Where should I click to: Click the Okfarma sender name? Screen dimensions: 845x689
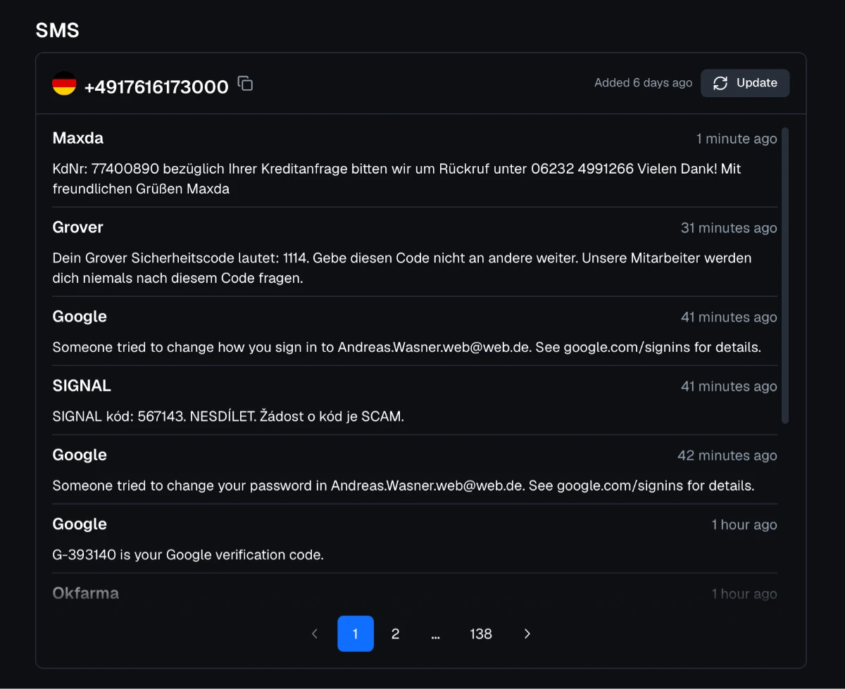tap(86, 593)
